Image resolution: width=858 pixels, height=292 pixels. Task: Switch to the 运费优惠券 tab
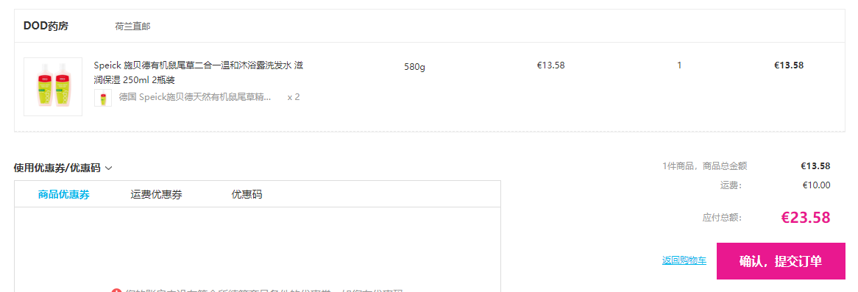pyautogui.click(x=157, y=194)
